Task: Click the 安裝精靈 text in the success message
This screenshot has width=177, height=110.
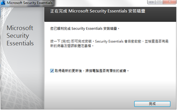Action: pyautogui.click(x=110, y=29)
